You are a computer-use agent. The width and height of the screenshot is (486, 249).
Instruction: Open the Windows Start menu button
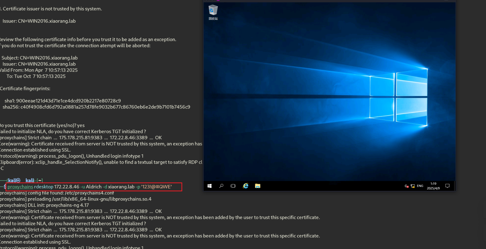[209, 186]
